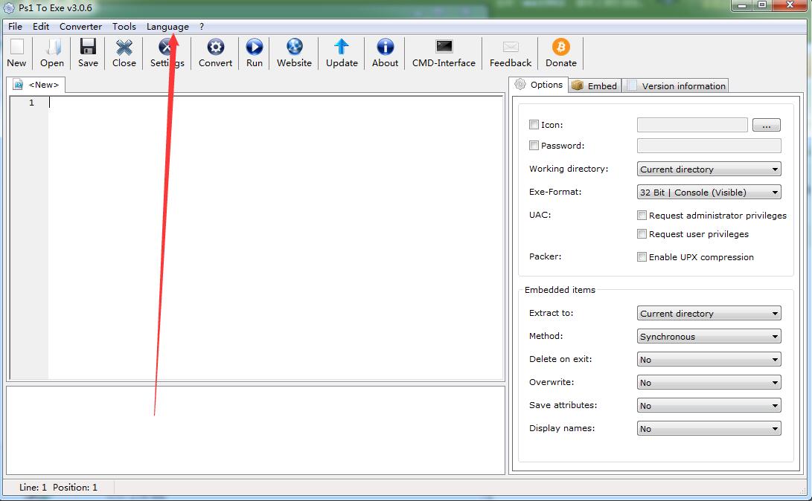The height and width of the screenshot is (501, 812).
Task: Expand the Exe-Format dropdown
Action: (709, 193)
